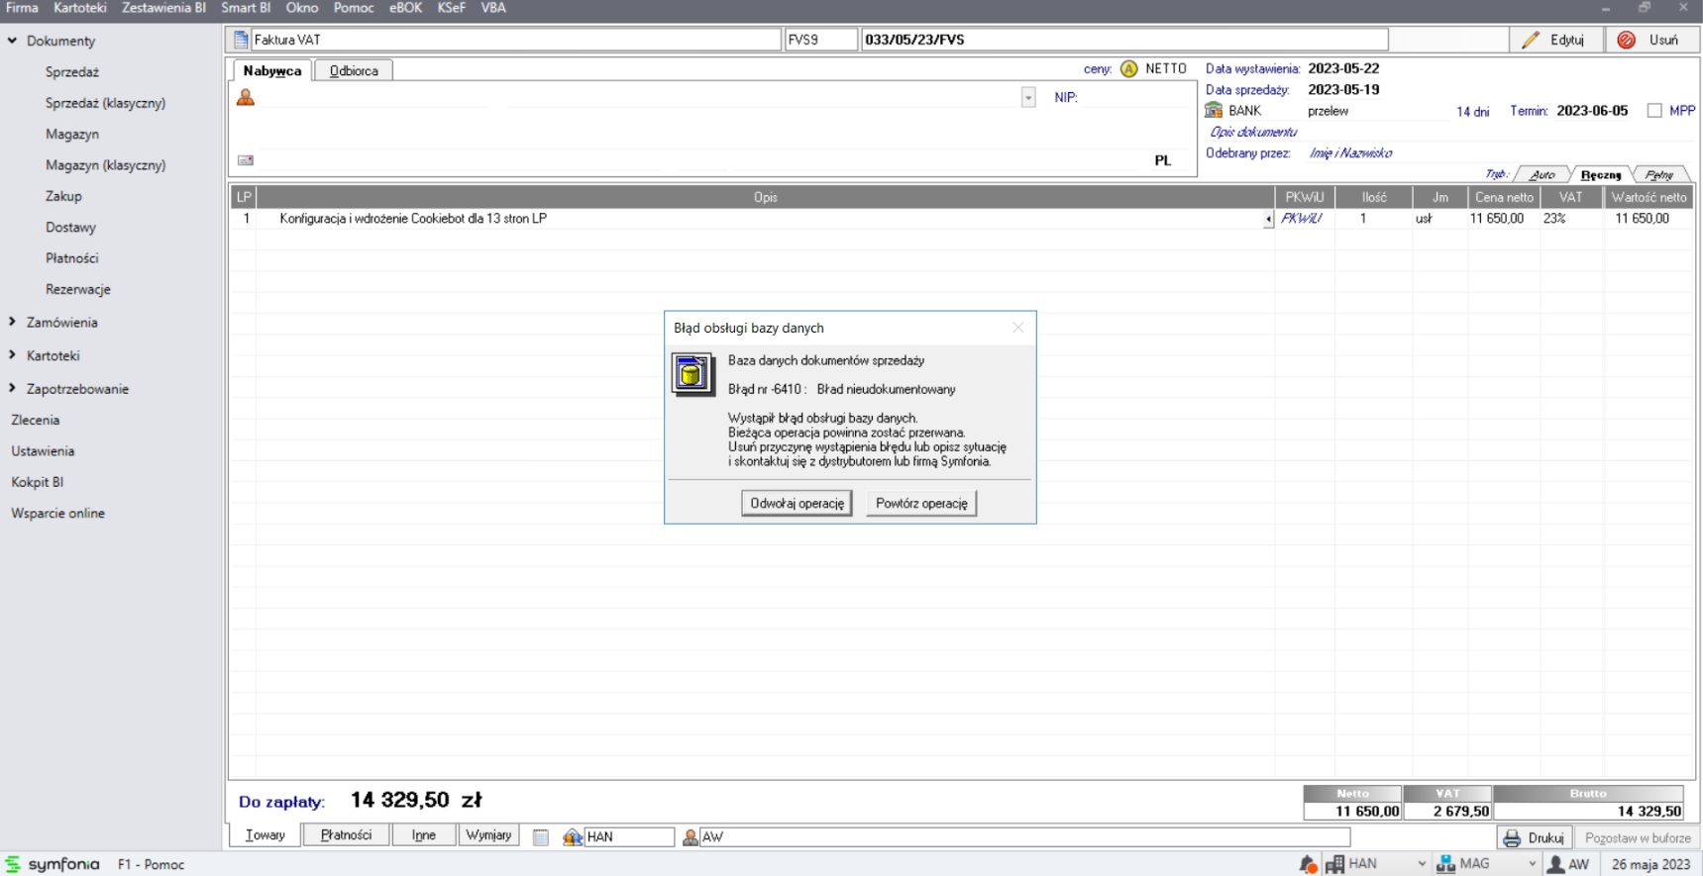
Task: Enable the MPP checkbox
Action: [1654, 111]
